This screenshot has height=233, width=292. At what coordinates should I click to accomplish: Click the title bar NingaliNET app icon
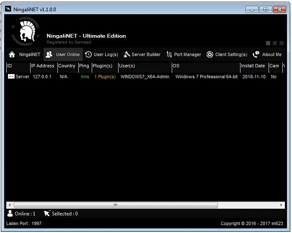[8, 9]
